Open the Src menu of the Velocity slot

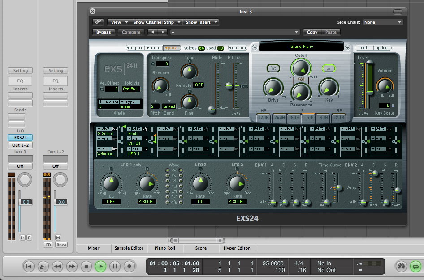[x=104, y=149]
